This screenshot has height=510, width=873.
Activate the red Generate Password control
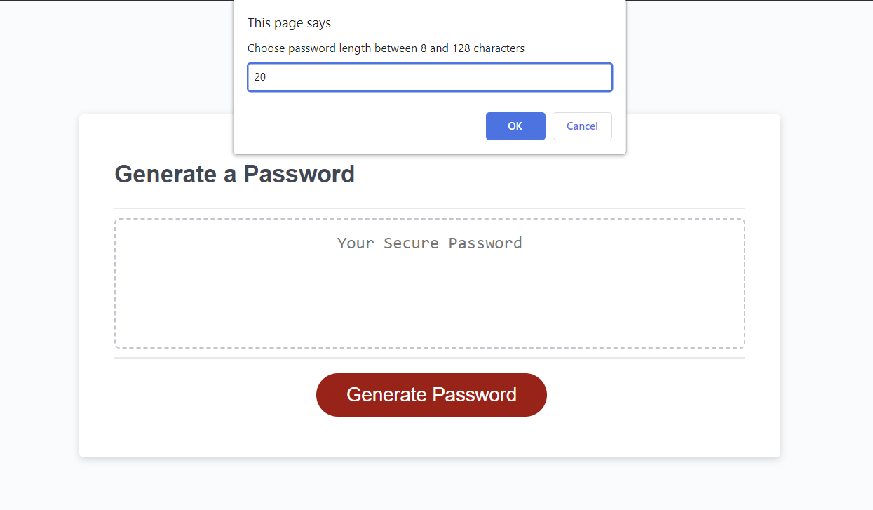point(431,394)
